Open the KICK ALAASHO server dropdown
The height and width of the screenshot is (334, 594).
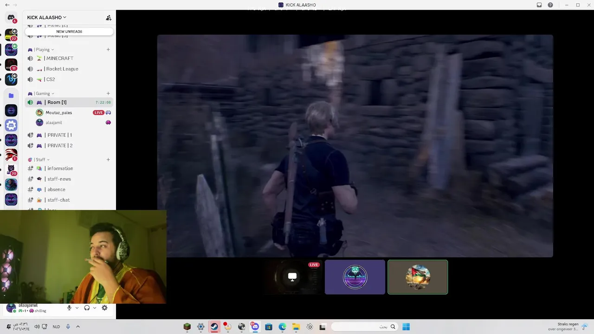point(46,18)
